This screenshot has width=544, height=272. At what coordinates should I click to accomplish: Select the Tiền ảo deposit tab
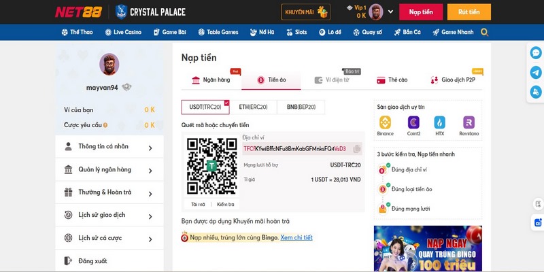point(271,80)
